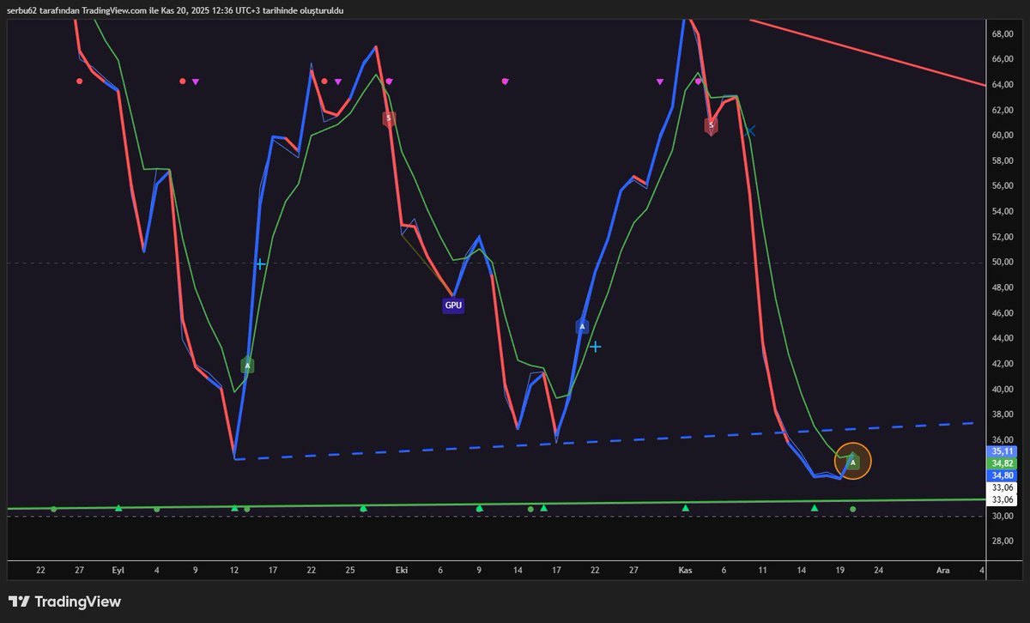Click the green A marker inside the orange circle
The width and height of the screenshot is (1030, 623).
pos(853,462)
